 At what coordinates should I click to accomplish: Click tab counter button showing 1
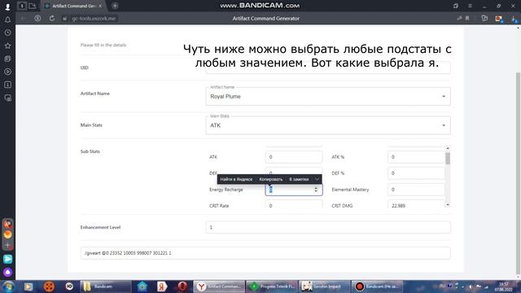(22, 6)
